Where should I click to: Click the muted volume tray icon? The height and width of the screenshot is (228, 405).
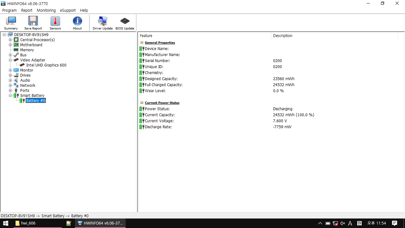pyautogui.click(x=343, y=223)
